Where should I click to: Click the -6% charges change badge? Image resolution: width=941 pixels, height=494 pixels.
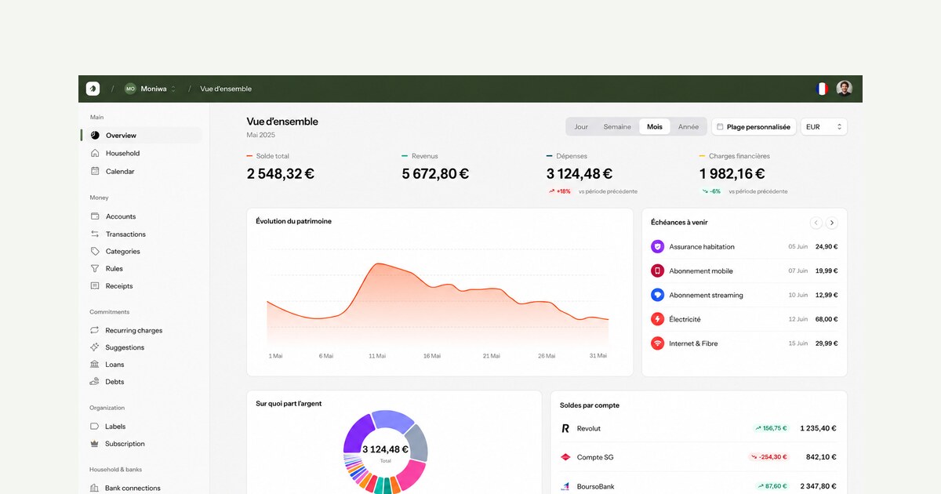tap(711, 191)
